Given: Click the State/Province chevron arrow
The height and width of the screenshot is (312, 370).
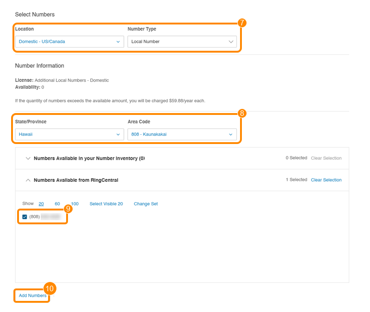Looking at the screenshot, I should pos(118,134).
